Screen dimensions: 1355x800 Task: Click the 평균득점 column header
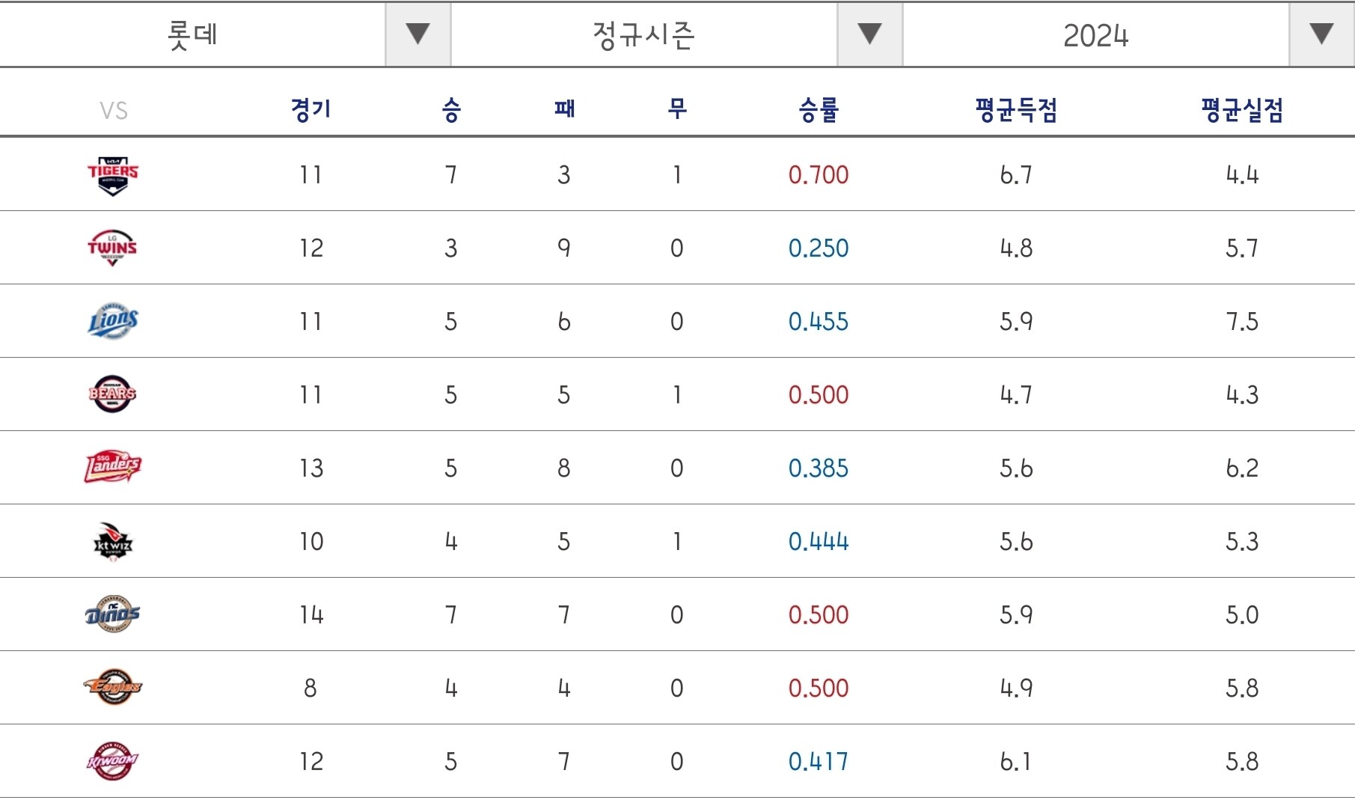pyautogui.click(x=1016, y=110)
